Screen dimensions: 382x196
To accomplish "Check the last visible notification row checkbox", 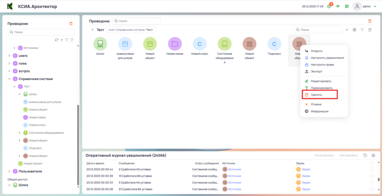I will [372, 189].
